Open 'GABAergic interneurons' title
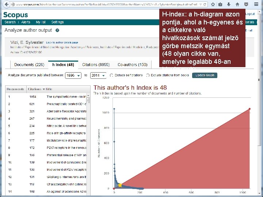263x197 pixels. [x=66, y=177]
